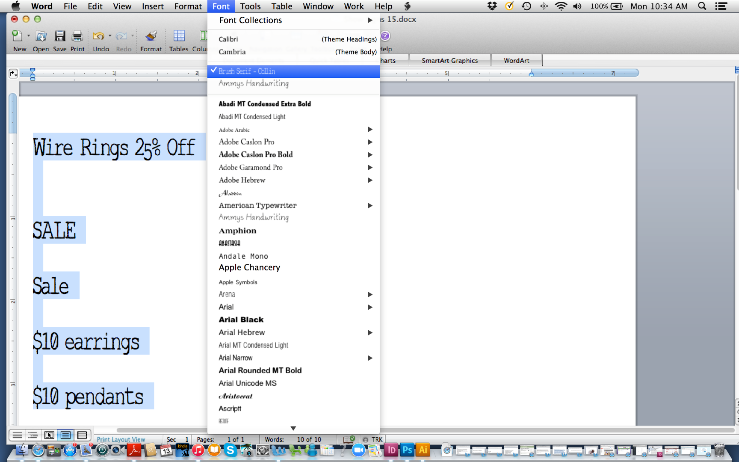
Task: Switch to Draft view in the status bar
Action: tap(17, 435)
